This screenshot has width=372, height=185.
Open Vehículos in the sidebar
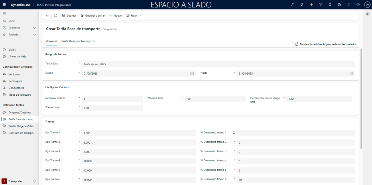tap(14, 74)
